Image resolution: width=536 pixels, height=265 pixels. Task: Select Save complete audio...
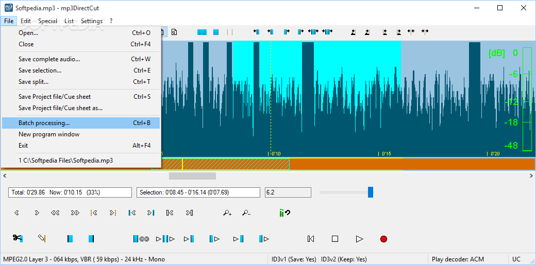[x=81, y=59]
